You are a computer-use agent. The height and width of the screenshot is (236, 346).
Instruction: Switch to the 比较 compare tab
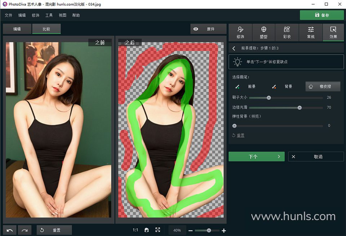[x=46, y=29]
